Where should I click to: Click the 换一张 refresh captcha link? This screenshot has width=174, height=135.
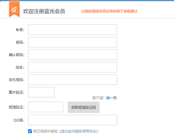(112, 98)
